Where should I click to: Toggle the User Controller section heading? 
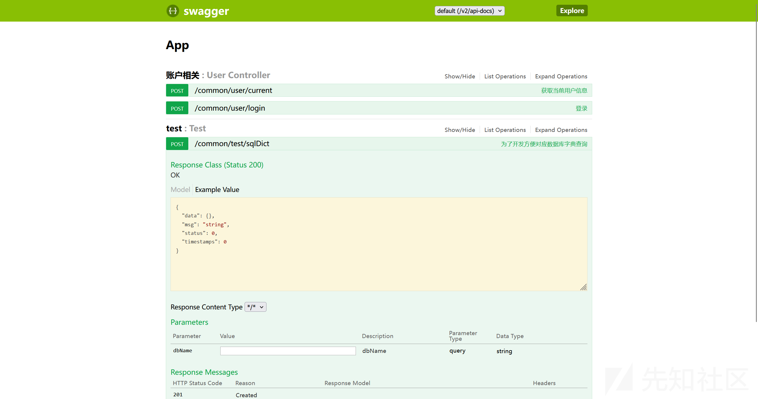coord(218,75)
